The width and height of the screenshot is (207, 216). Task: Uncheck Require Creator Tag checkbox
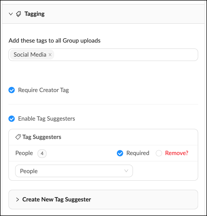coord(11,90)
